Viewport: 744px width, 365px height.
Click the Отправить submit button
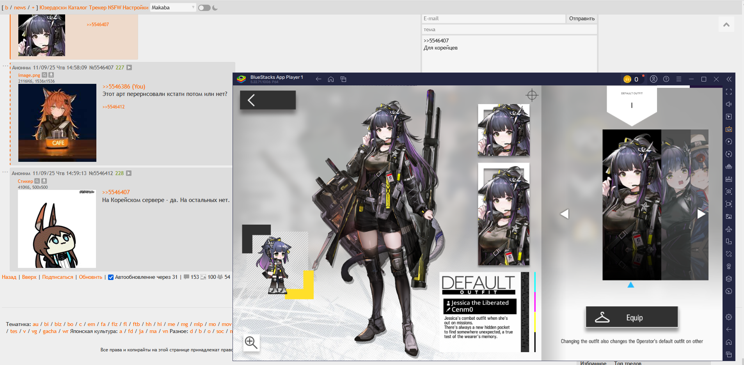582,18
